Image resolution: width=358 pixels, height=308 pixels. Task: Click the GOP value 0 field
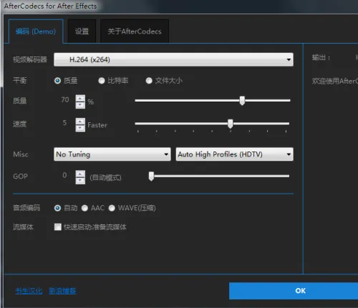tap(64, 175)
